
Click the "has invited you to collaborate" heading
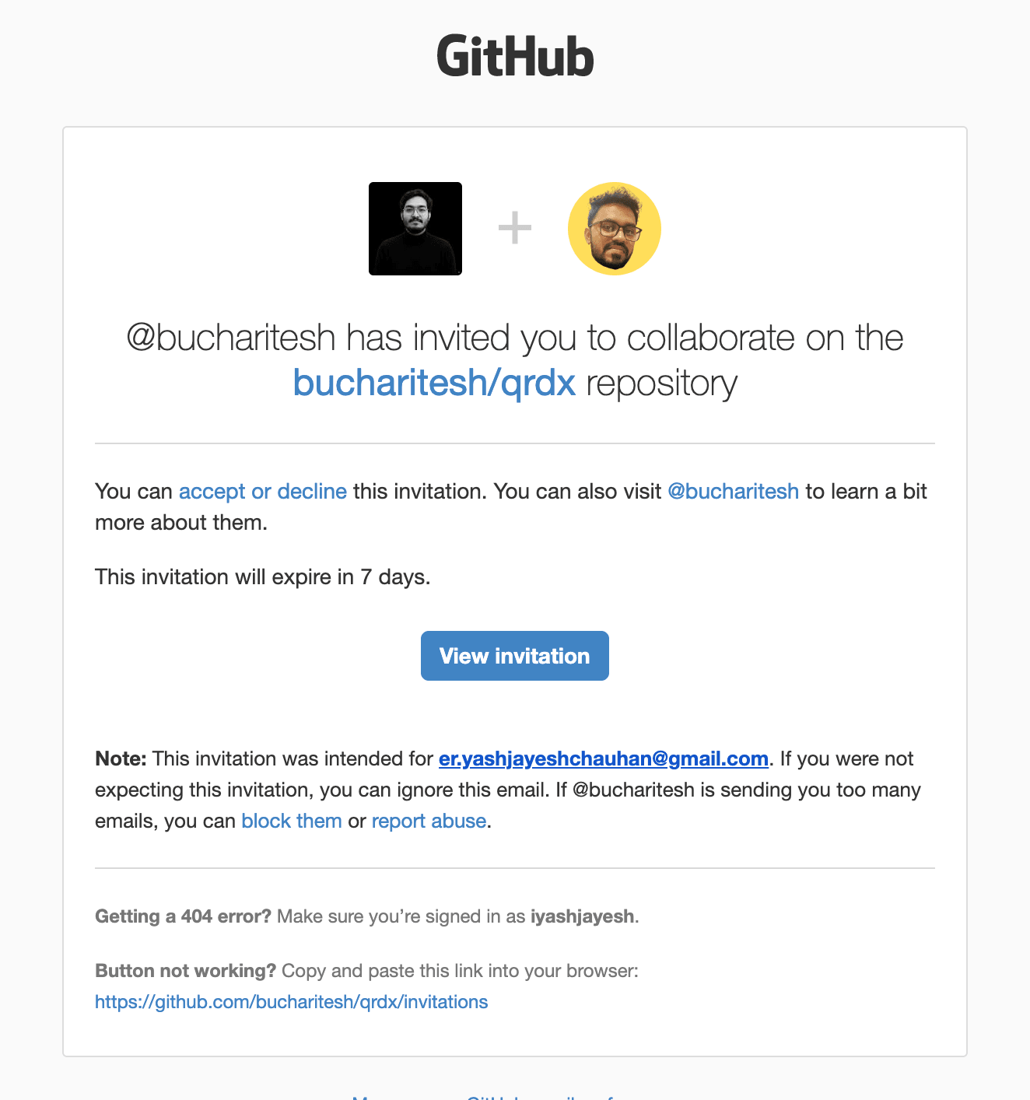(514, 338)
